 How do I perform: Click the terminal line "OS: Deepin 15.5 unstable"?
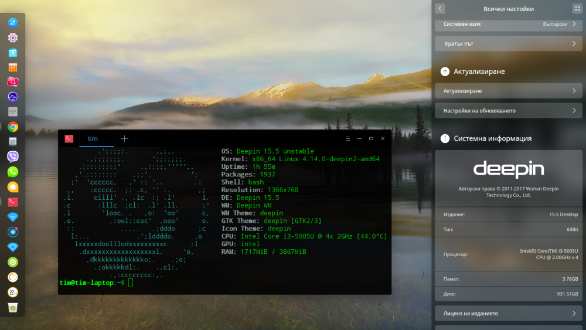point(268,151)
